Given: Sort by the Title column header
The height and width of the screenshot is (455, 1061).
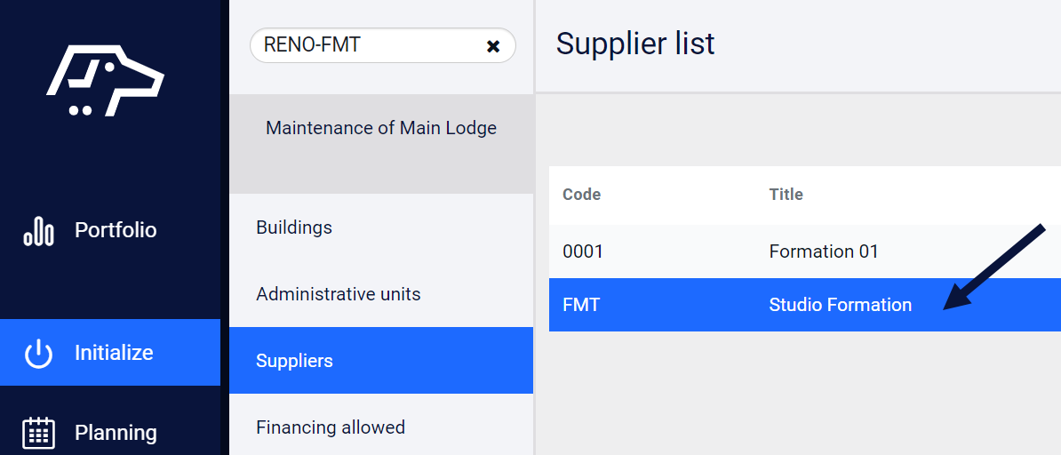Looking at the screenshot, I should point(786,195).
